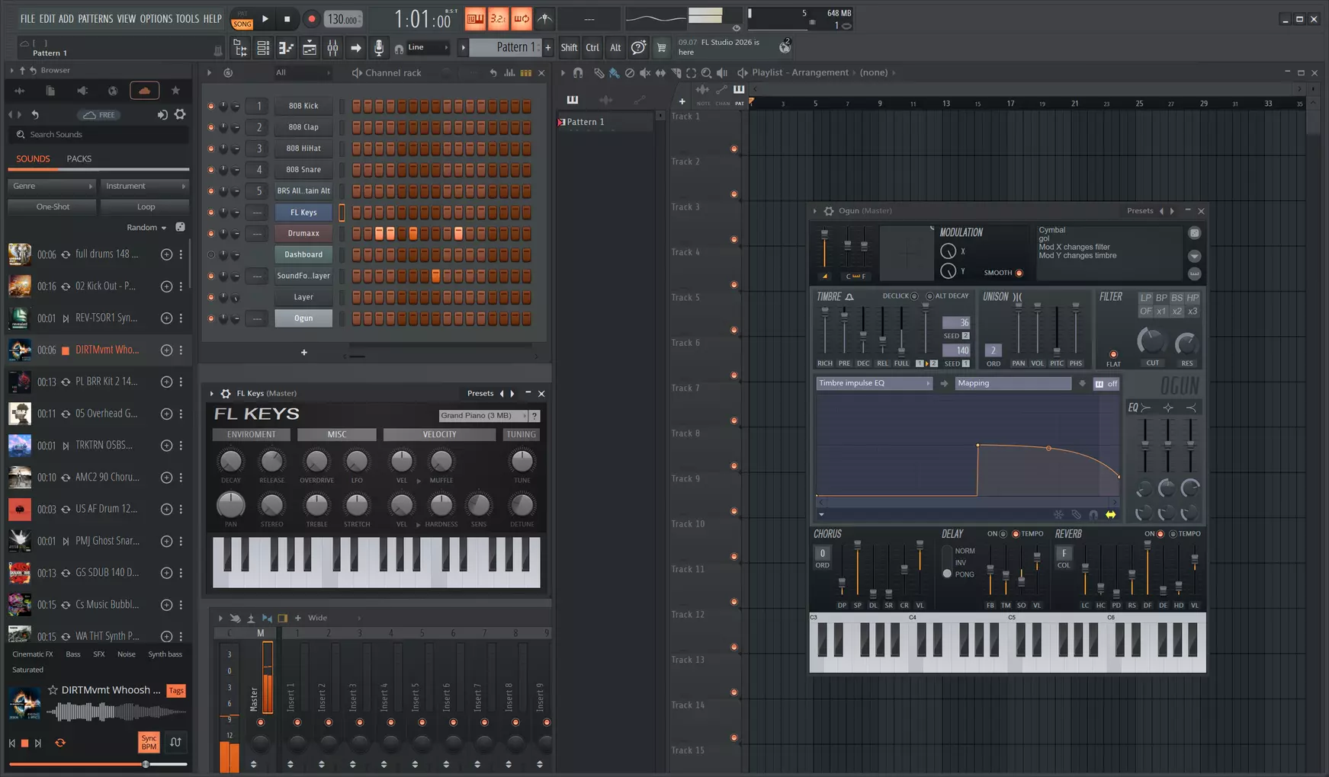Viewport: 1329px width, 777px height.
Task: Toggle ALT DECAY option in Ogun
Action: [929, 296]
